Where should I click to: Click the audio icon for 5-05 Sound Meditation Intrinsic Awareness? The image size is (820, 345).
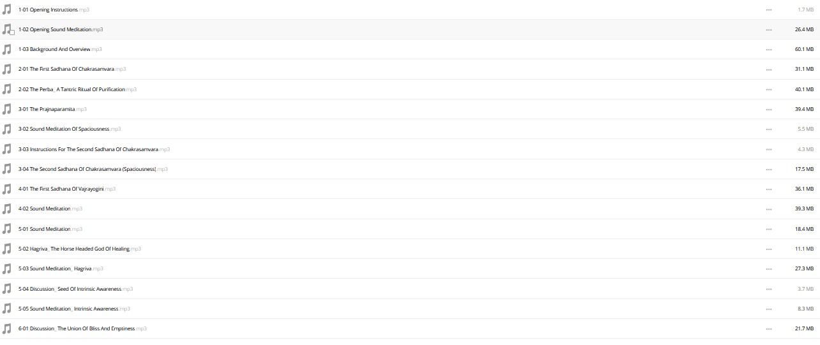click(x=7, y=309)
